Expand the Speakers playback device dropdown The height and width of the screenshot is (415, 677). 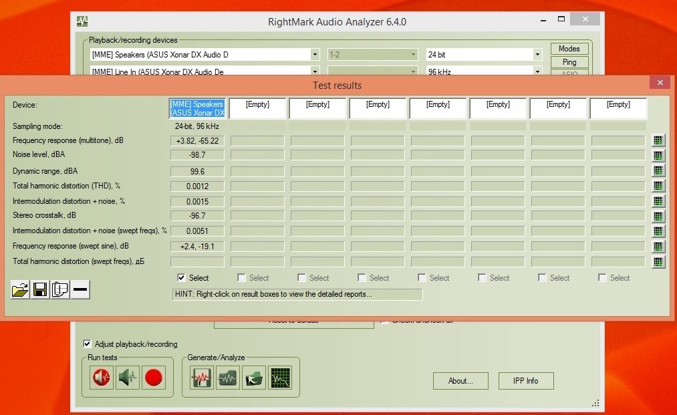(315, 55)
